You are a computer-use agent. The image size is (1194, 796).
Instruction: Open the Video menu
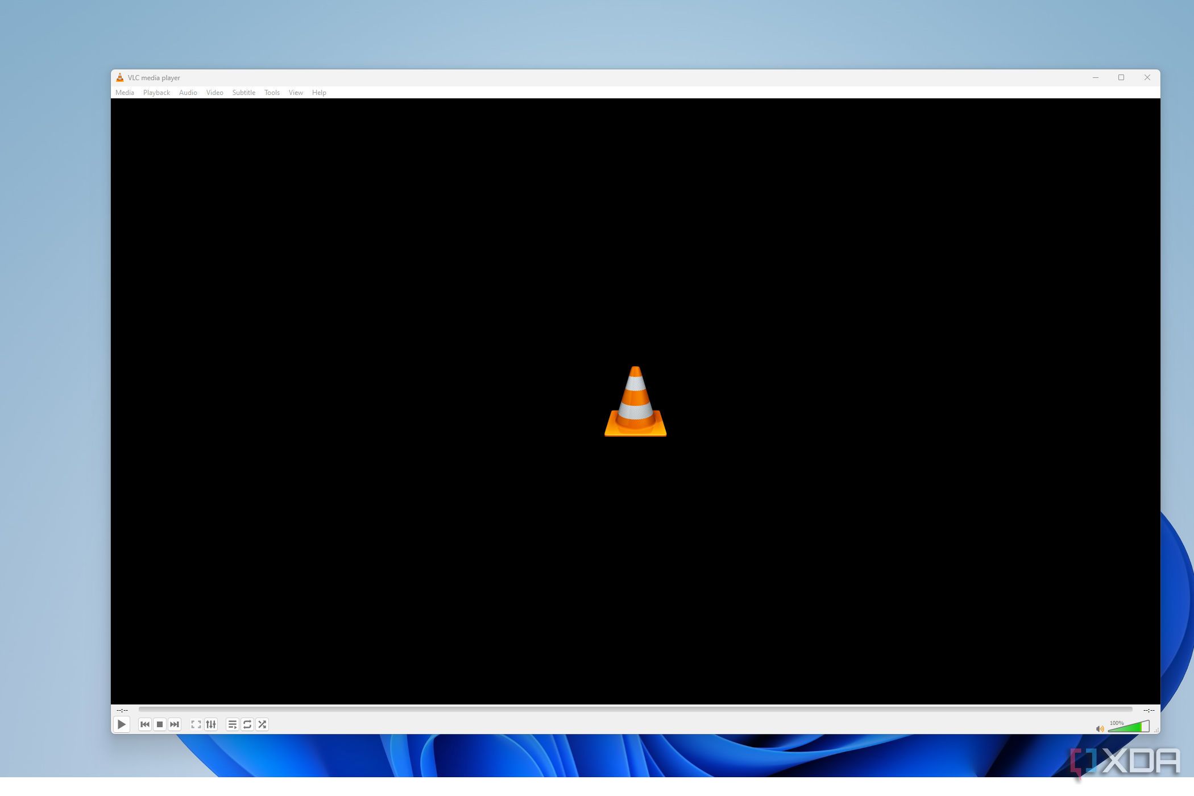click(x=214, y=92)
